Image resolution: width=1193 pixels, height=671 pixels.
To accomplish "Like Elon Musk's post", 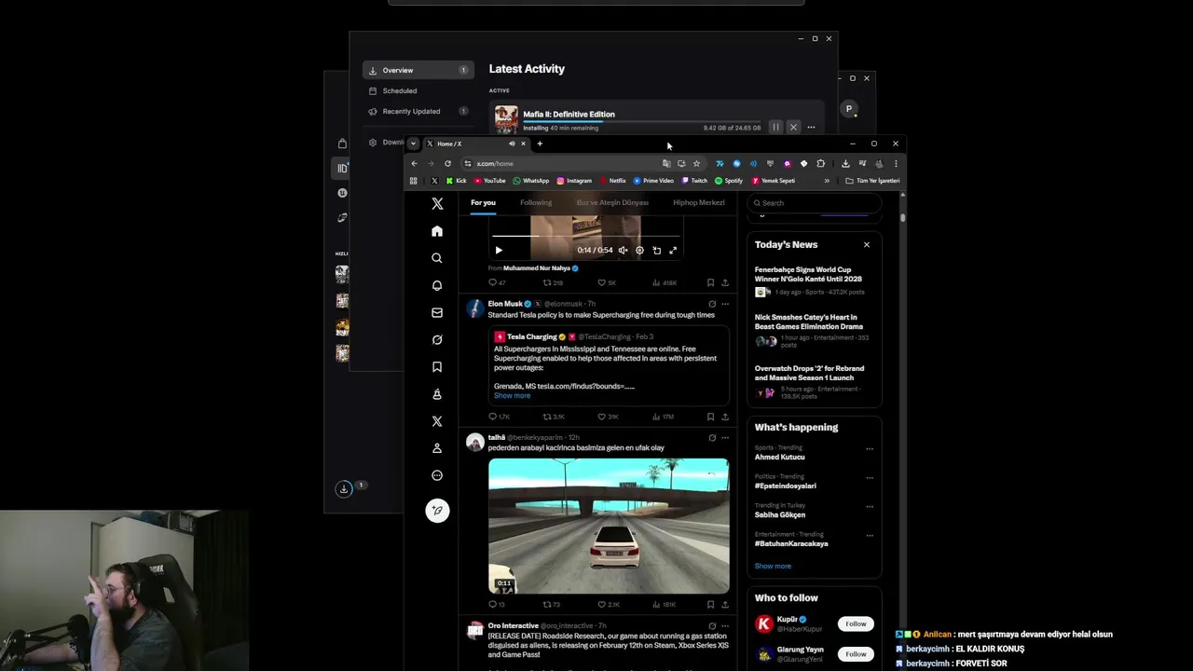I will click(608, 417).
